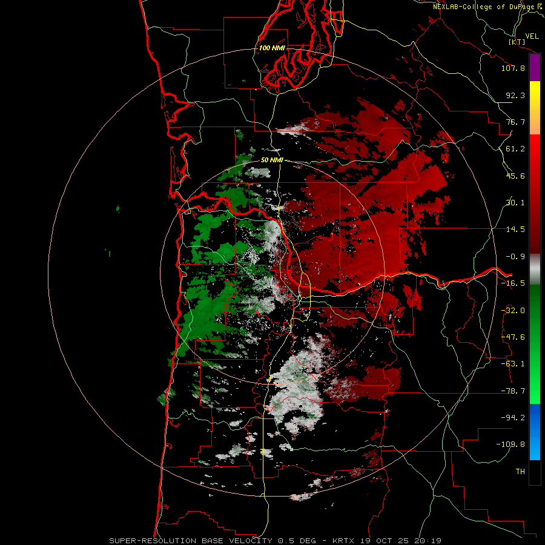Screen dimensions: 545x545
Task: Select the 14.5 scale value
Action: tap(515, 230)
